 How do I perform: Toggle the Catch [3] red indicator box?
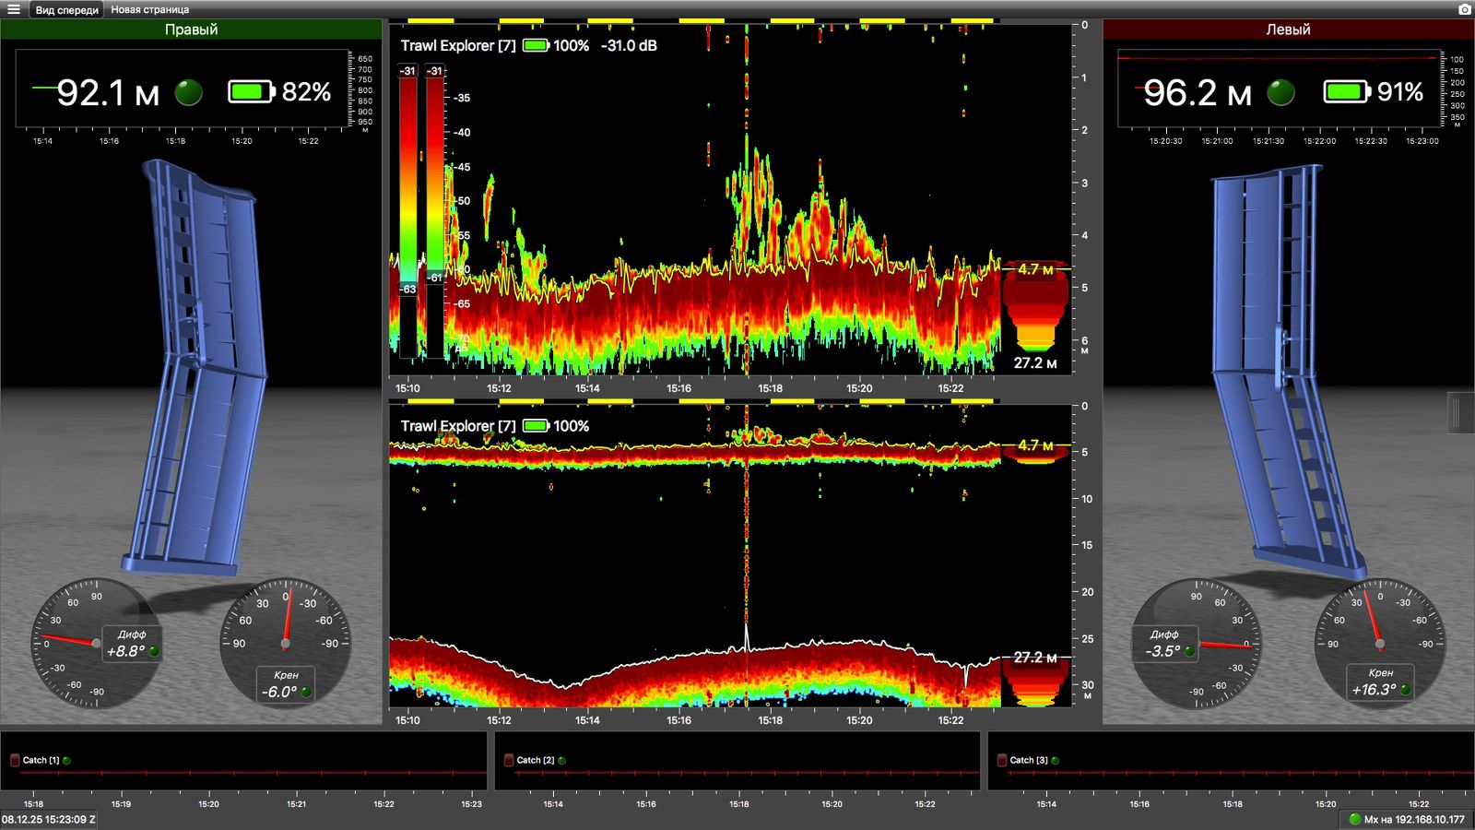point(1002,760)
